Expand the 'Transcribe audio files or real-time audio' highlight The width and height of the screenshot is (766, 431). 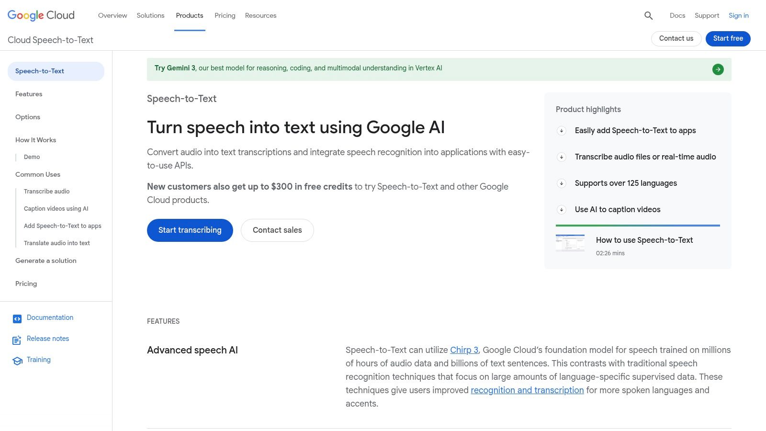(561, 157)
